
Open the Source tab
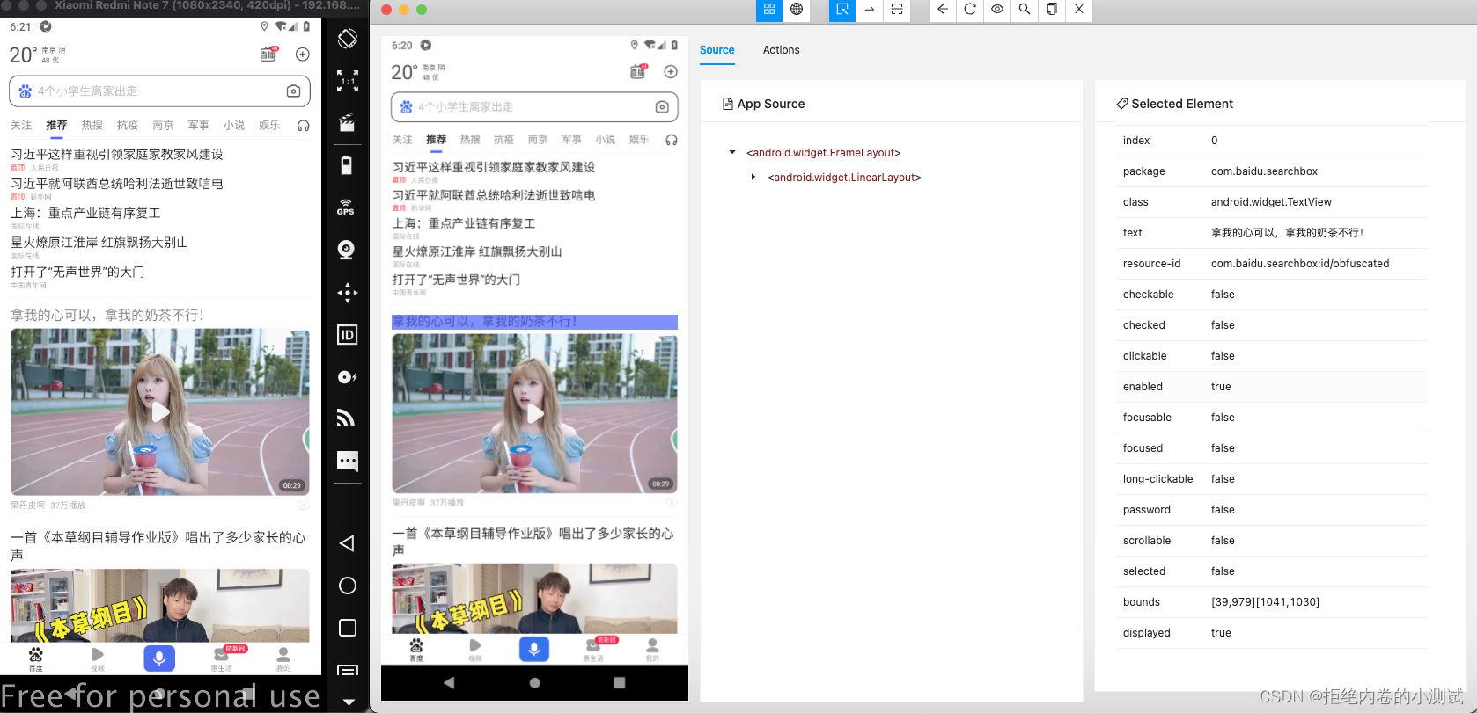coord(716,50)
